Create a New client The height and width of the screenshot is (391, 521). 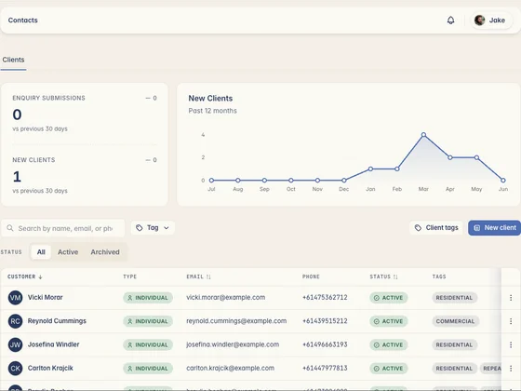point(494,228)
